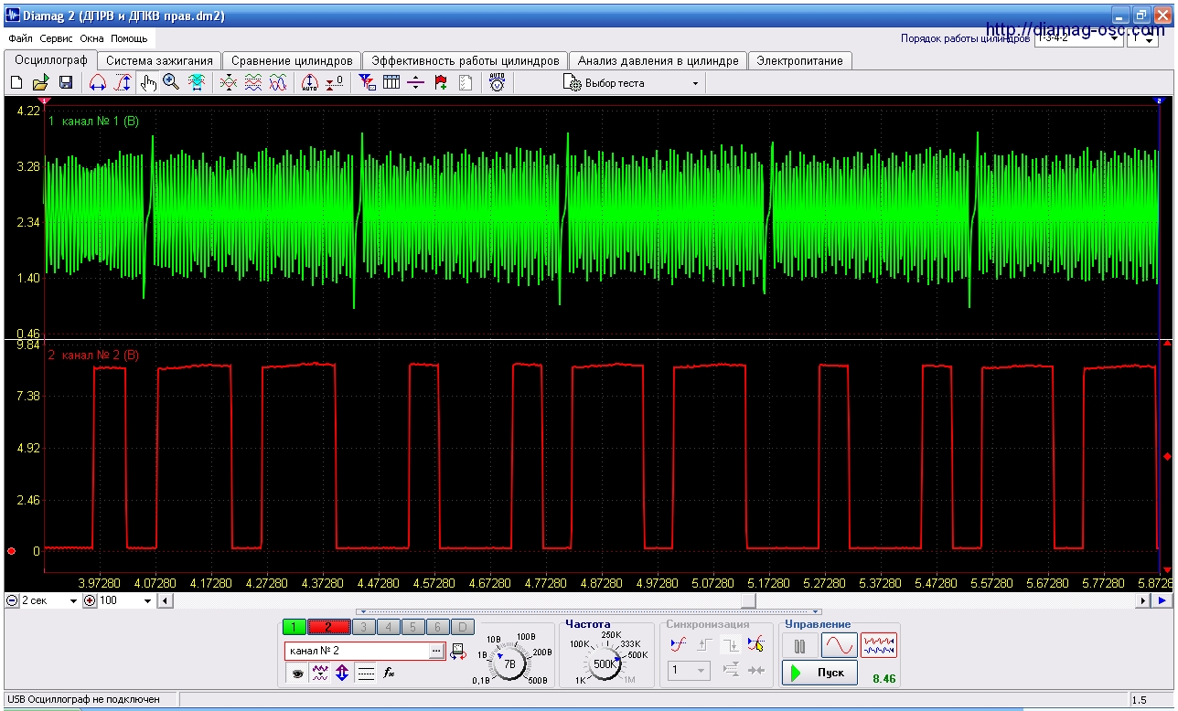This screenshot has width=1178, height=711.
Task: Switch to single sine wave display mode
Action: tap(839, 646)
